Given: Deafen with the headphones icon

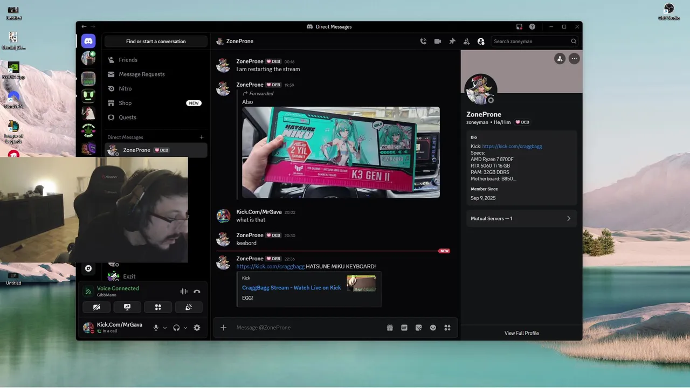Looking at the screenshot, I should [176, 328].
